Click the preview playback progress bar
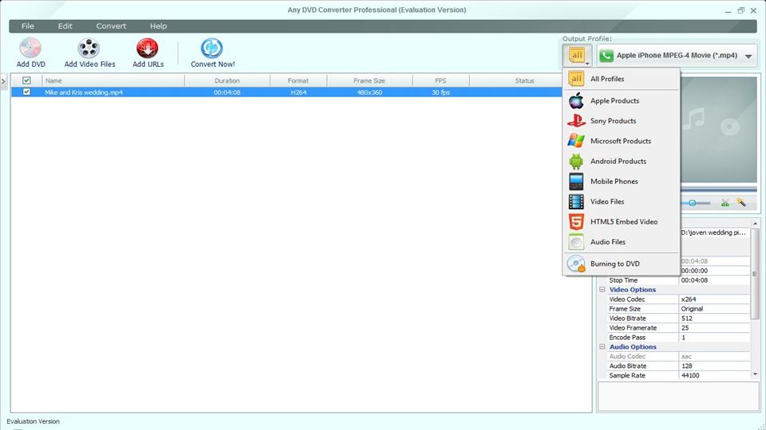The width and height of the screenshot is (766, 430). point(719,190)
